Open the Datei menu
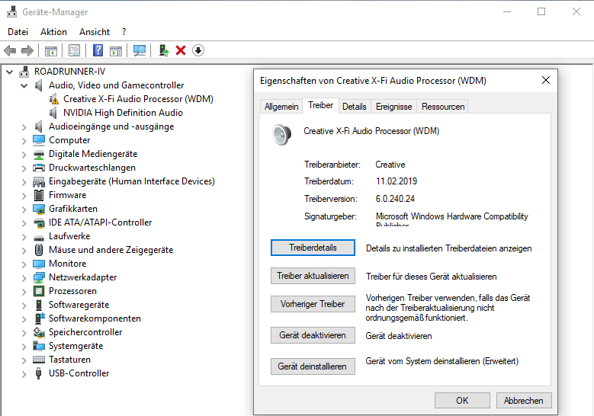The image size is (594, 416). (18, 32)
